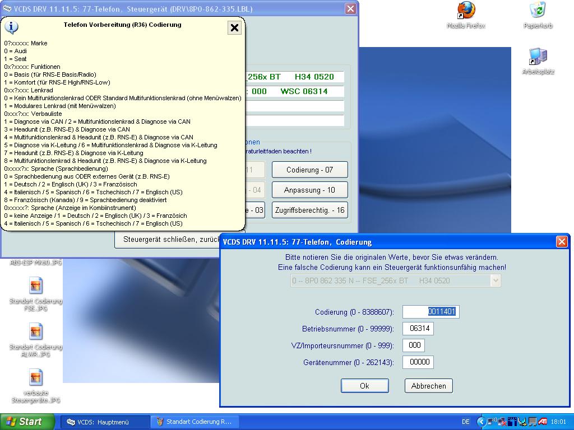
Task: Click the DE language indicator in taskbar
Action: click(x=466, y=422)
